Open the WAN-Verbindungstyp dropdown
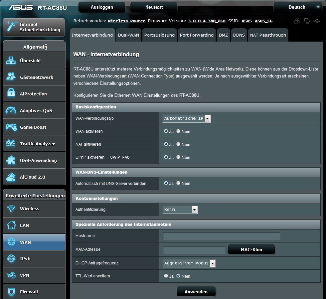Image resolution: width=326 pixels, height=299 pixels. point(187,118)
